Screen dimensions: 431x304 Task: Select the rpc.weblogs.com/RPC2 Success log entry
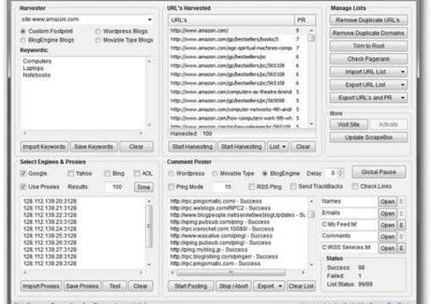point(221,209)
